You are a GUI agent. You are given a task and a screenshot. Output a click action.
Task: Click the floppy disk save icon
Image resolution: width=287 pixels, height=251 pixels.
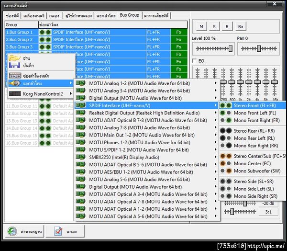coord(14,65)
